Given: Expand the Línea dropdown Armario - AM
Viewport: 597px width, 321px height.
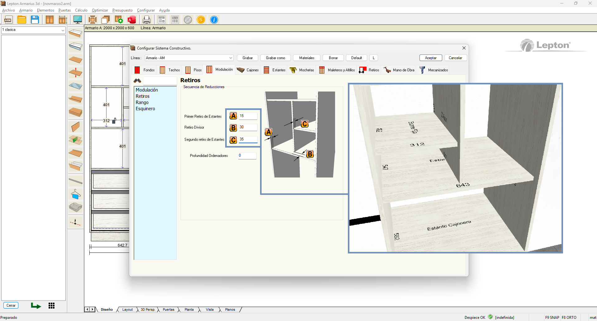Looking at the screenshot, I should click(x=230, y=58).
